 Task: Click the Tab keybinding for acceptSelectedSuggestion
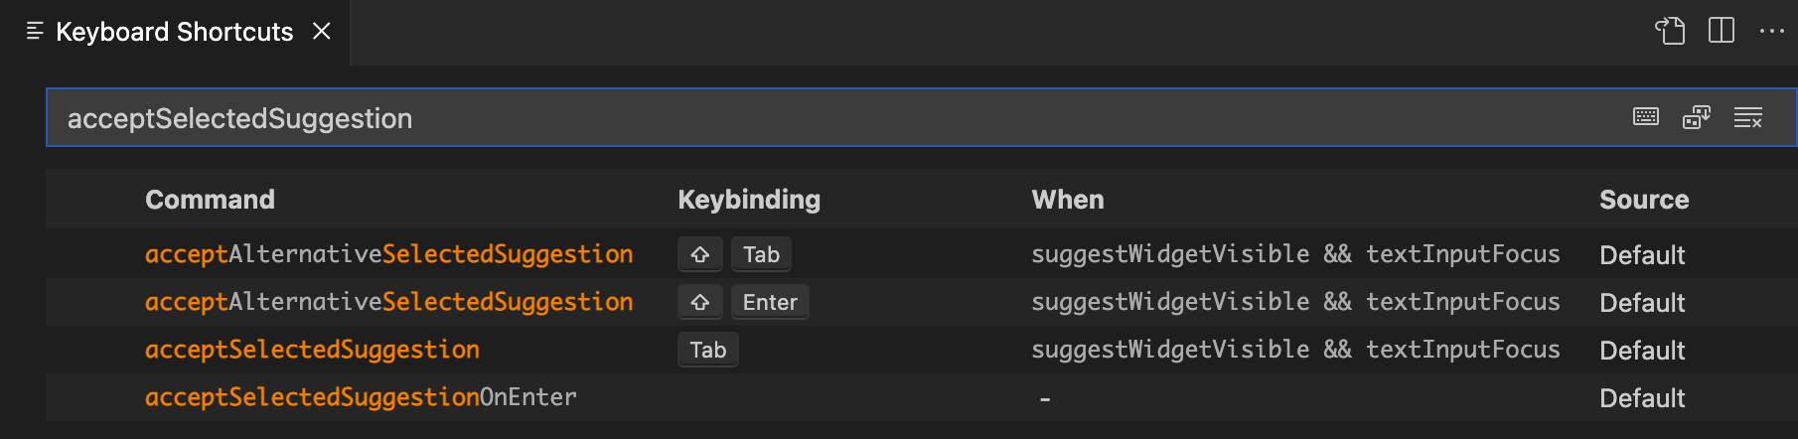pyautogui.click(x=708, y=350)
